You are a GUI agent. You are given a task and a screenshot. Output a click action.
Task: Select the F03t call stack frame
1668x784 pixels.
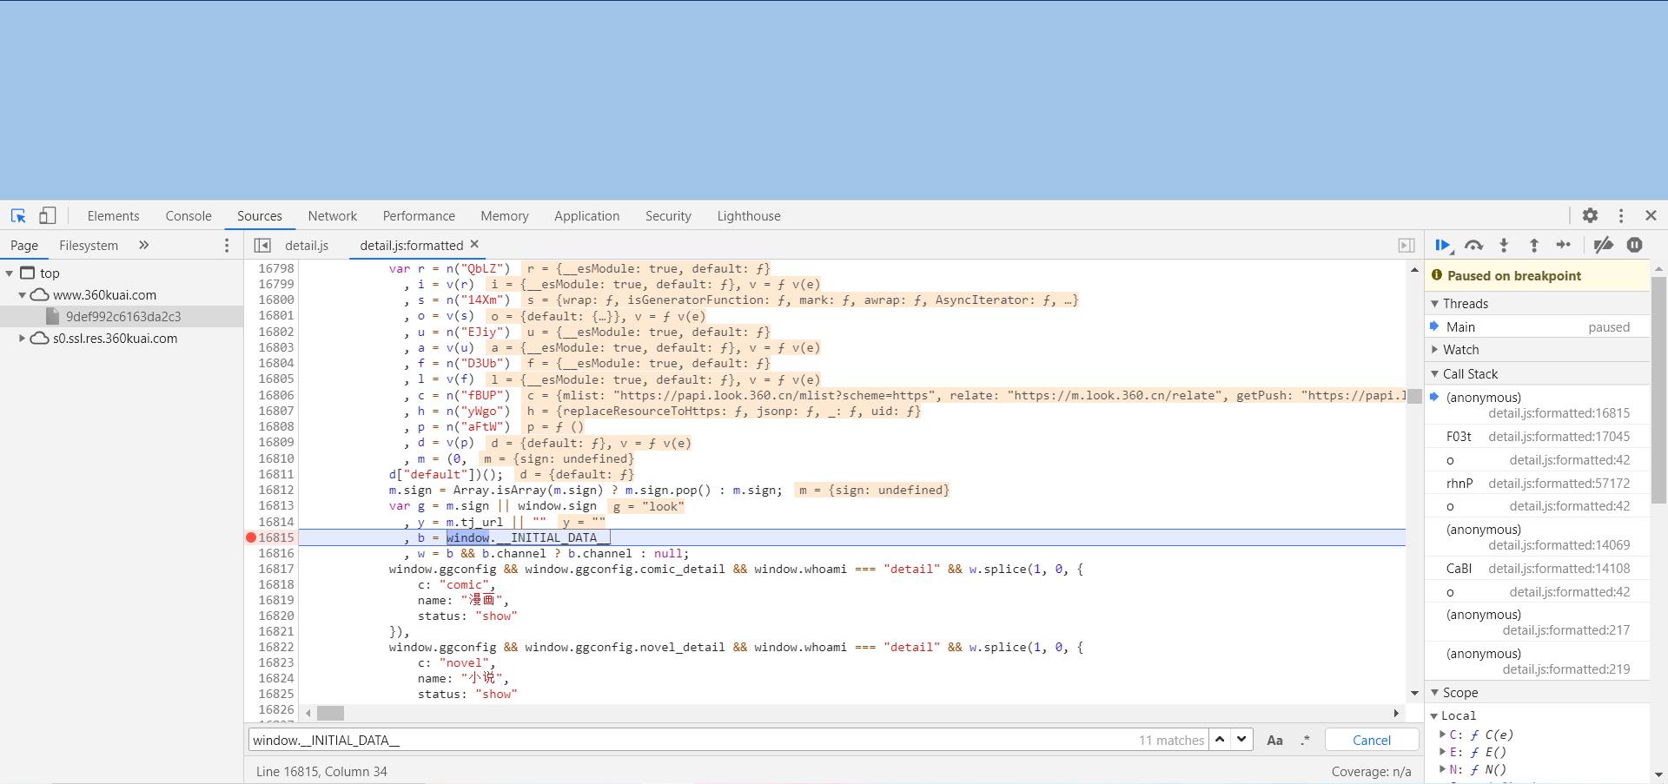(1537, 437)
